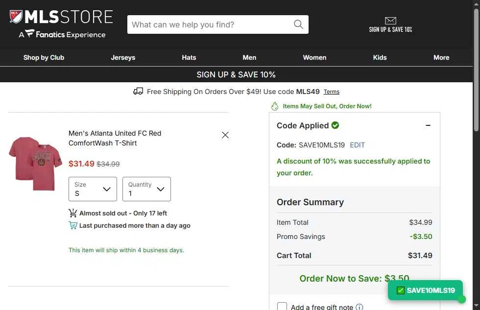Click the Item Total $34.99 value
The height and width of the screenshot is (310, 480).
[x=421, y=222]
